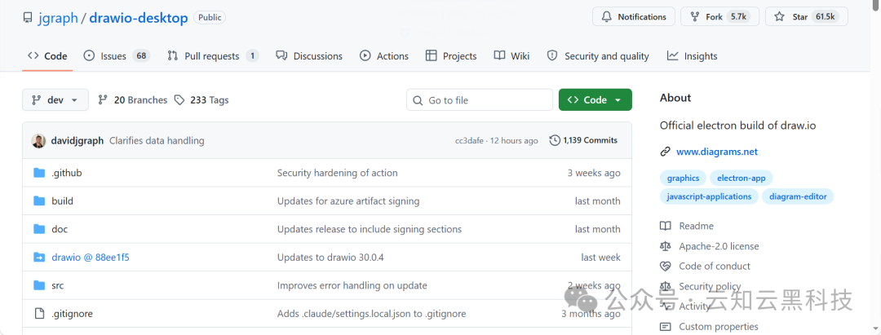Open the Code of conduct link
881x335 pixels.
point(705,266)
